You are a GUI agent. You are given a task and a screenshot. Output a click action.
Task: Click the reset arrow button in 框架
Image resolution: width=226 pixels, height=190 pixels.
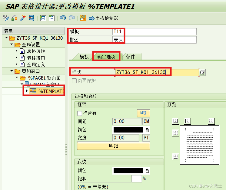[144, 113]
